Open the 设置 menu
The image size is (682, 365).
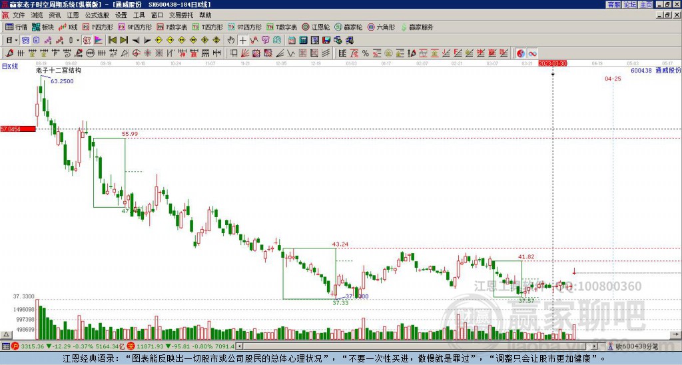[121, 15]
